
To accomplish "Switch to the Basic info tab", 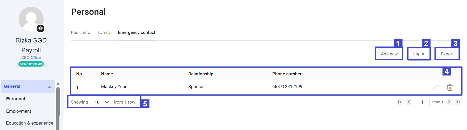I will pos(80,32).
